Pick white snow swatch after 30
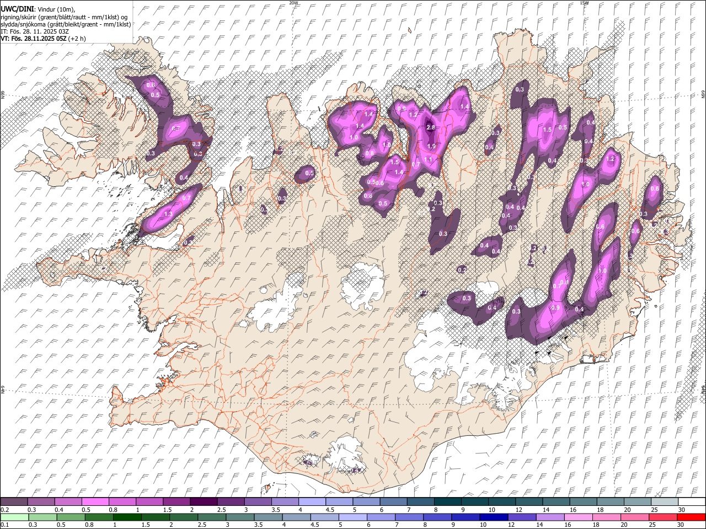Screen dimensions: 706x529 [x=691, y=501]
